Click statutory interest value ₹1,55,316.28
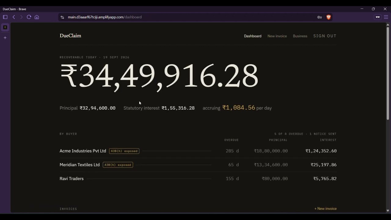This screenshot has height=220, width=391. pyautogui.click(x=178, y=108)
